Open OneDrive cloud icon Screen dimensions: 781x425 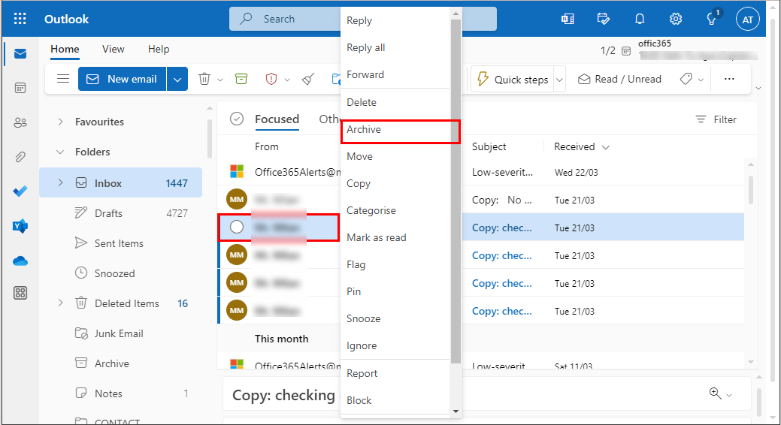[x=20, y=261]
